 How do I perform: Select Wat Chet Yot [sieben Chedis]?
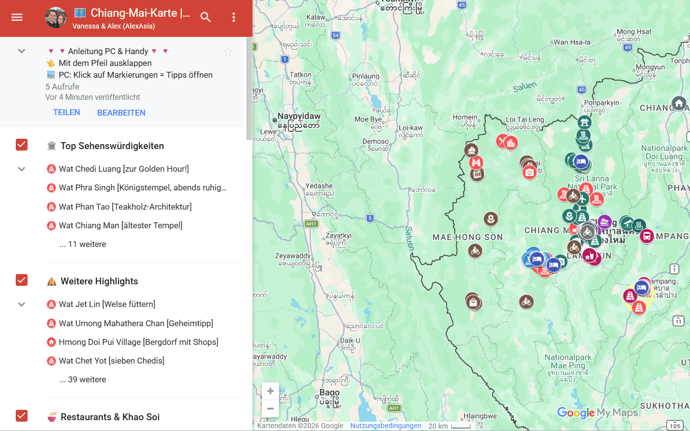pos(112,361)
